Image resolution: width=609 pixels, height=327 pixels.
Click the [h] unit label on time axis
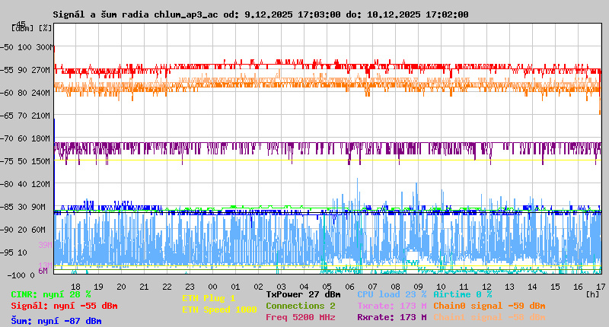[x=593, y=294]
